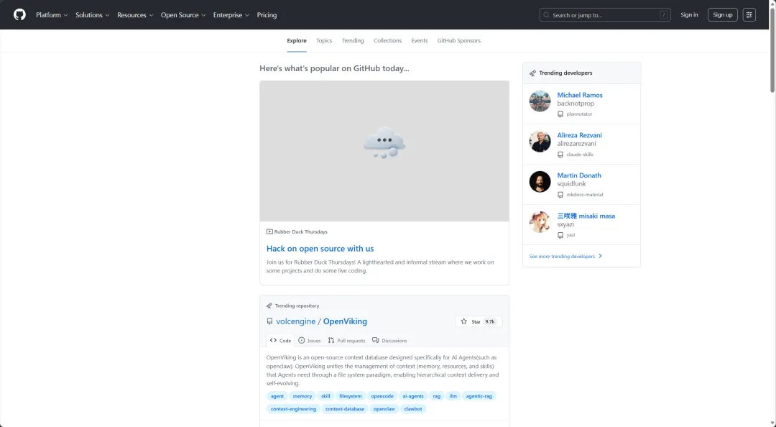The height and width of the screenshot is (427, 776).
Task: Click the Rubber Duck Thursdays video thumbnail
Action: pos(384,151)
